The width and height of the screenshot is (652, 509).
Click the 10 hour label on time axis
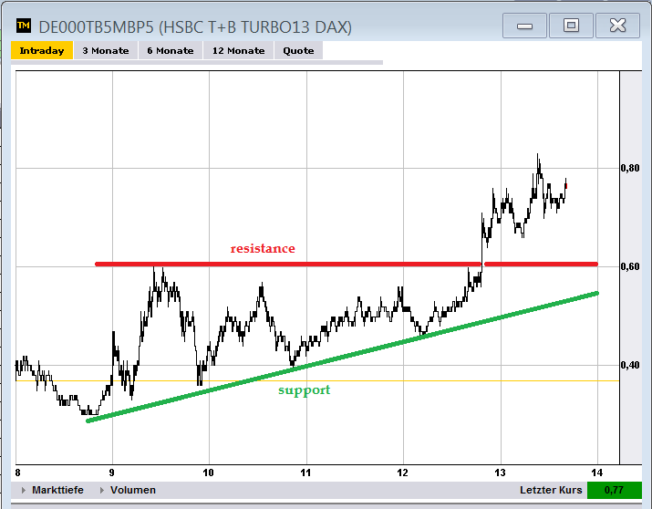coord(208,473)
